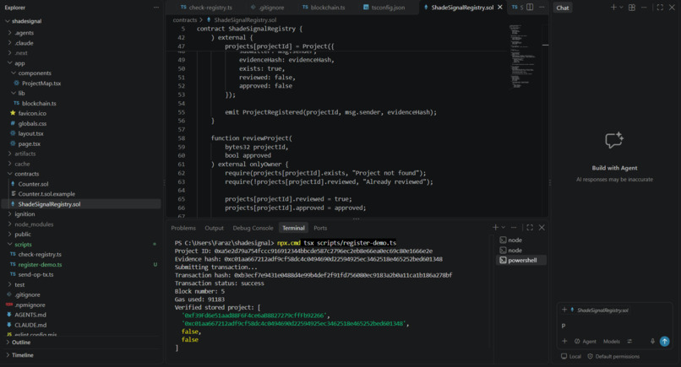Switch to the Output tab

pyautogui.click(x=214, y=228)
